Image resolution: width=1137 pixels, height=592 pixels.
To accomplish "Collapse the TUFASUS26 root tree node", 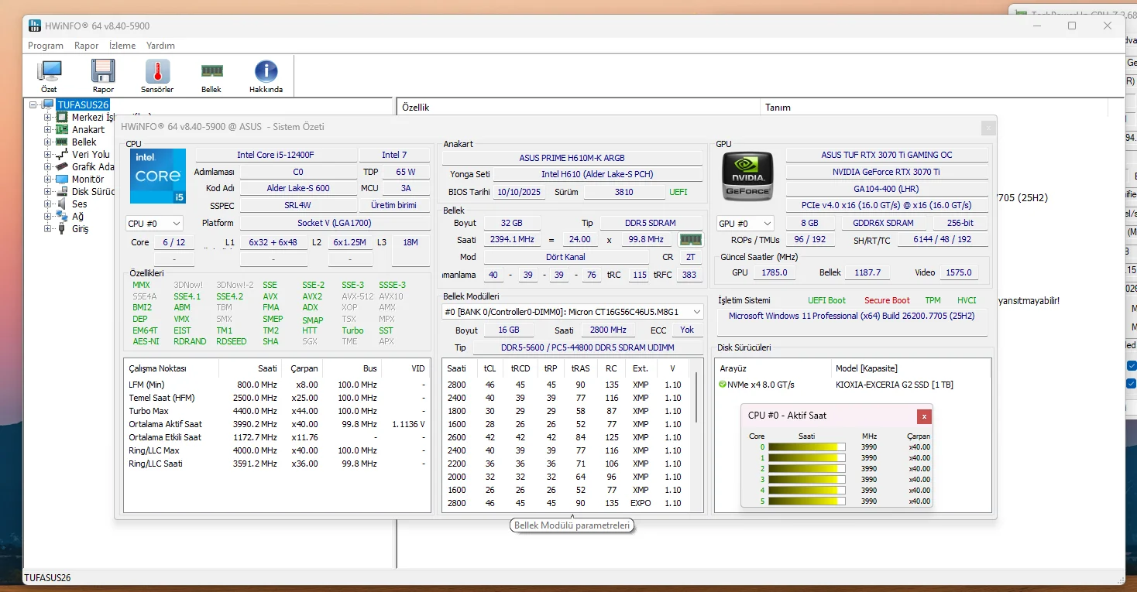I will point(33,105).
